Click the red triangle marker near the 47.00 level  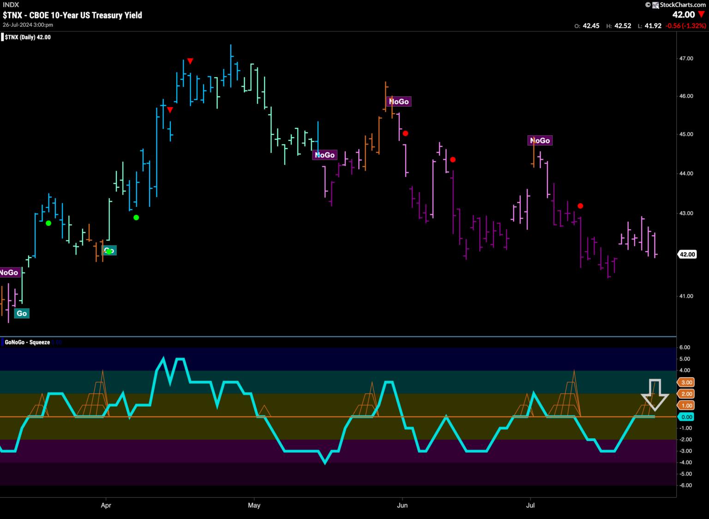190,61
